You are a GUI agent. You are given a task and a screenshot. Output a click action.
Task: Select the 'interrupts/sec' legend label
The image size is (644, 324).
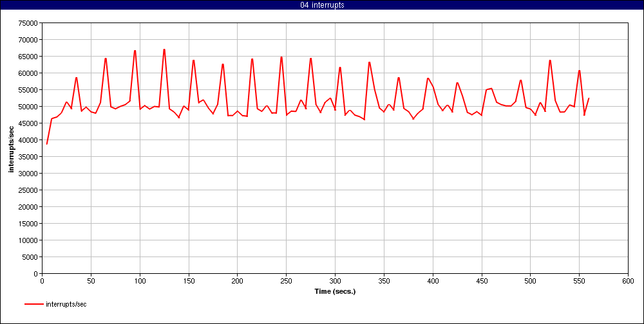(x=66, y=304)
